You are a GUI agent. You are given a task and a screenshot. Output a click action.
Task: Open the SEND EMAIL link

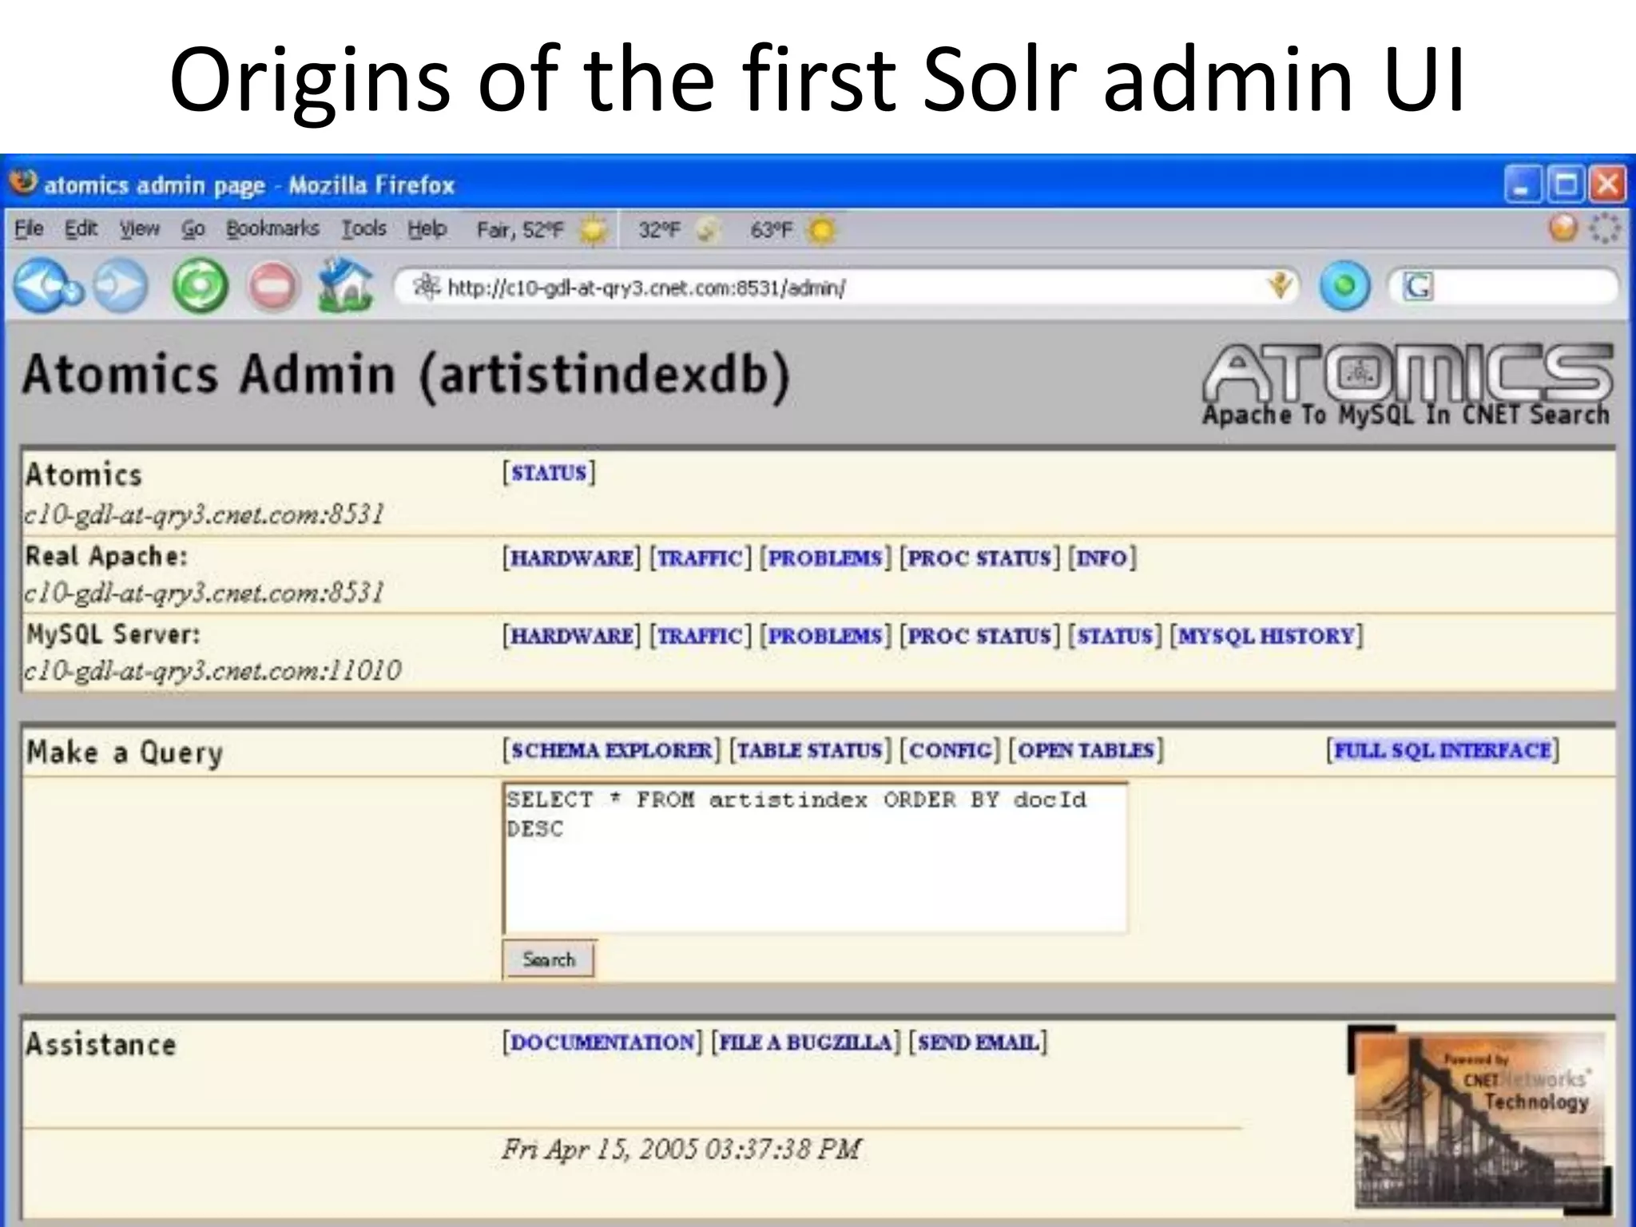[x=978, y=1042]
